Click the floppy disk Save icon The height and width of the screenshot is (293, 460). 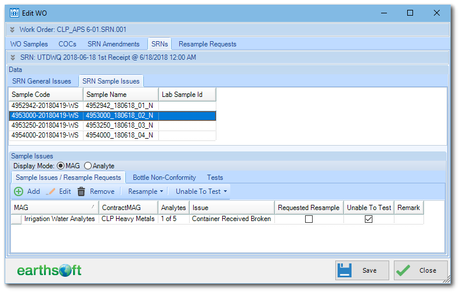pos(345,270)
